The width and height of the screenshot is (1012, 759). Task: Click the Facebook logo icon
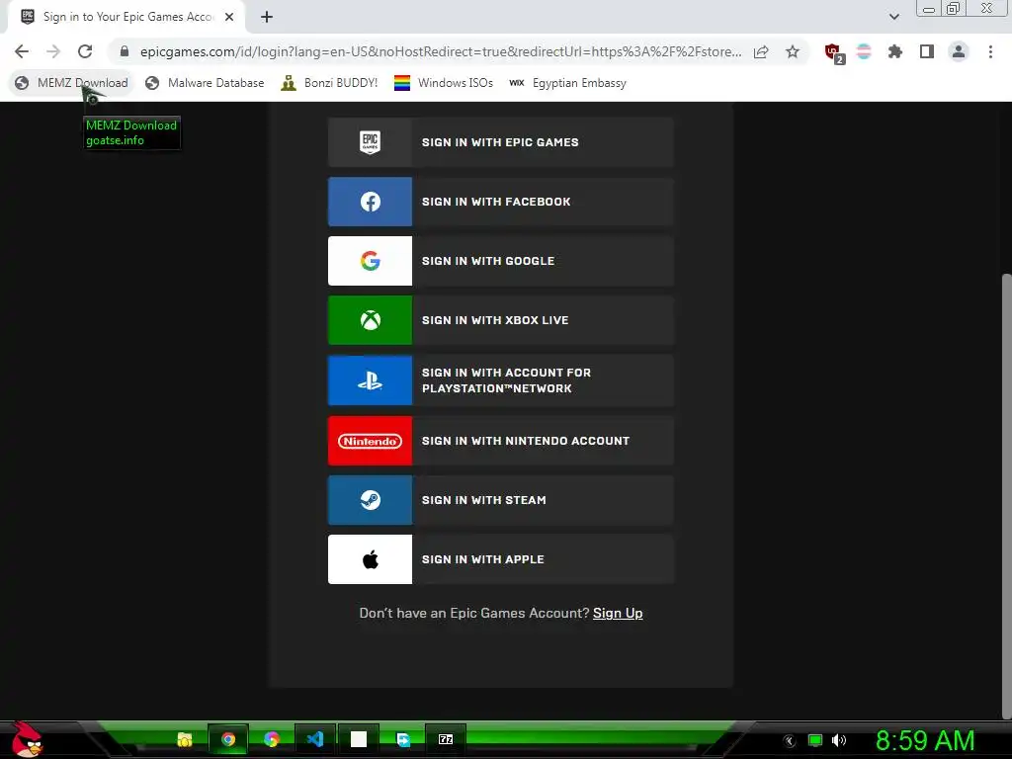point(370,202)
